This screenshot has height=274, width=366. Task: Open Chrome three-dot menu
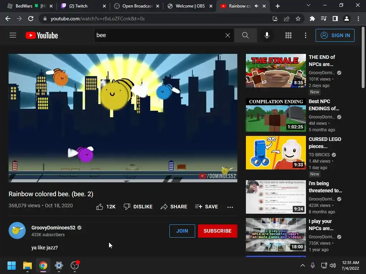point(358,19)
